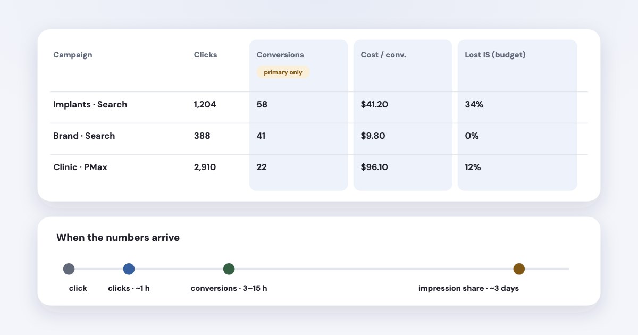Image resolution: width=638 pixels, height=335 pixels.
Task: Click the Campaign column header
Action: pyautogui.click(x=72, y=55)
